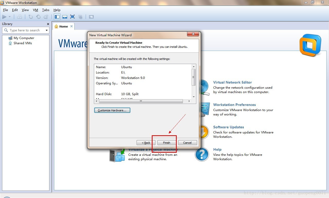
Task: Click the settings list vertical scrollbar thumb
Action: pos(194,77)
